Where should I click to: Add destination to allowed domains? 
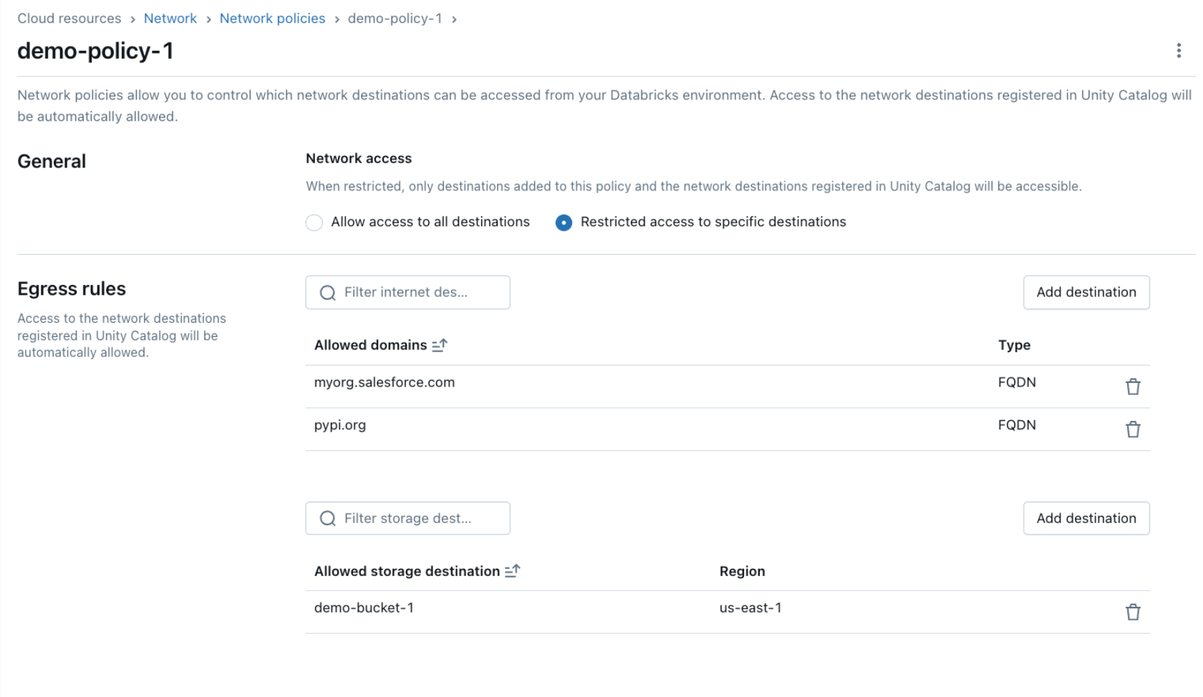pyautogui.click(x=1086, y=292)
